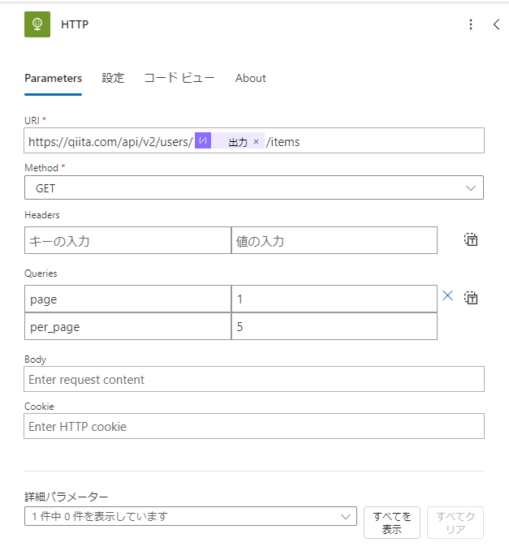
Task: Open the コード ビュー tab
Action: tap(179, 78)
